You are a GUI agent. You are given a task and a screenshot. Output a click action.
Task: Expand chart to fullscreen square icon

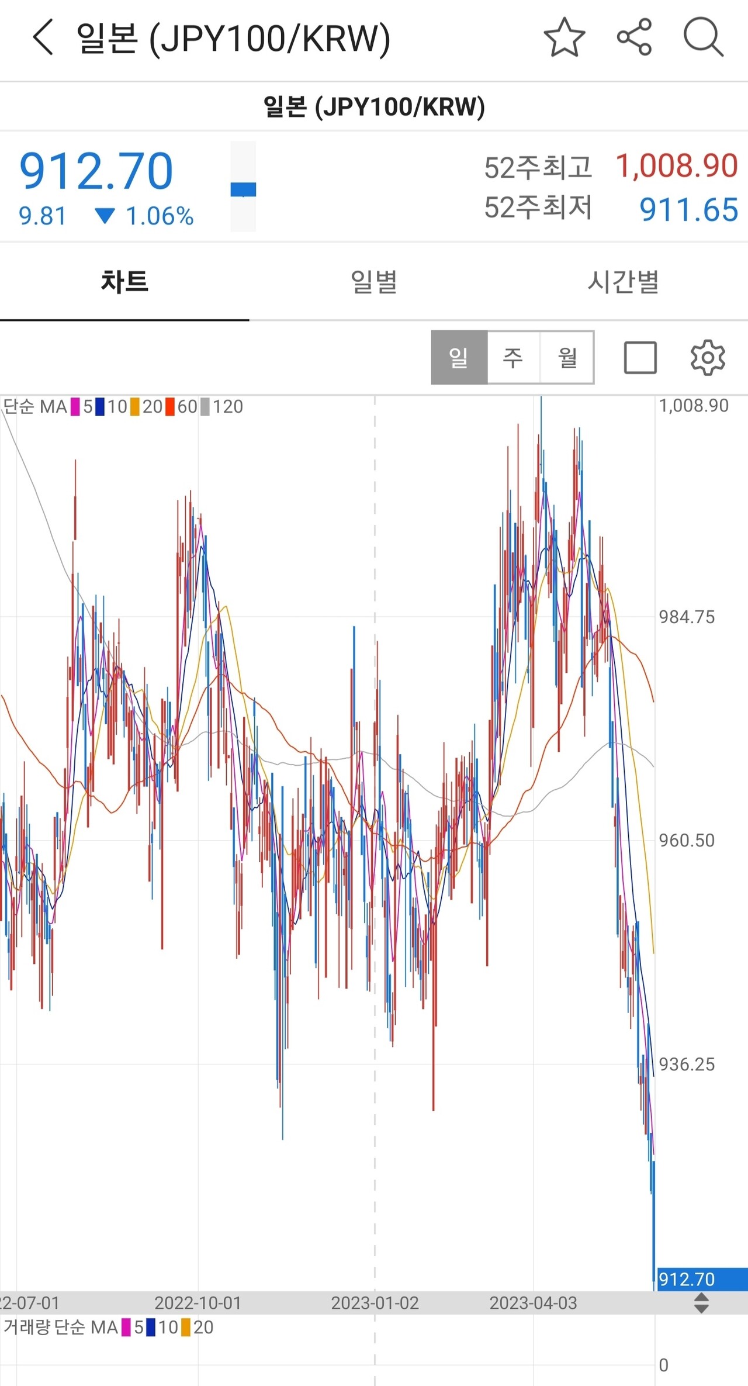click(640, 357)
